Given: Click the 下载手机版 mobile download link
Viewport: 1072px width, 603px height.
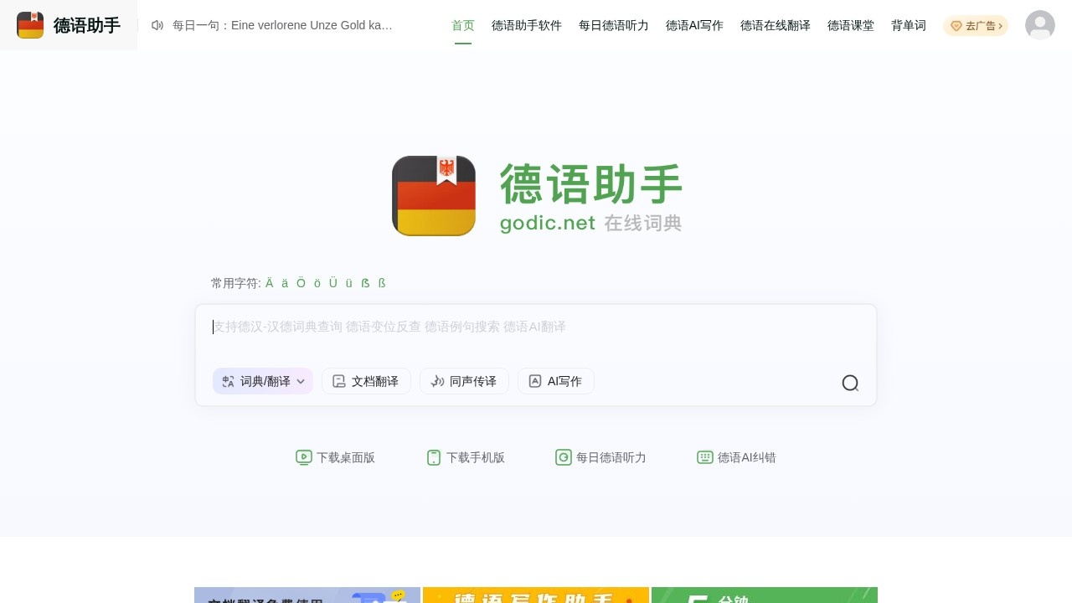Looking at the screenshot, I should click(434, 457).
